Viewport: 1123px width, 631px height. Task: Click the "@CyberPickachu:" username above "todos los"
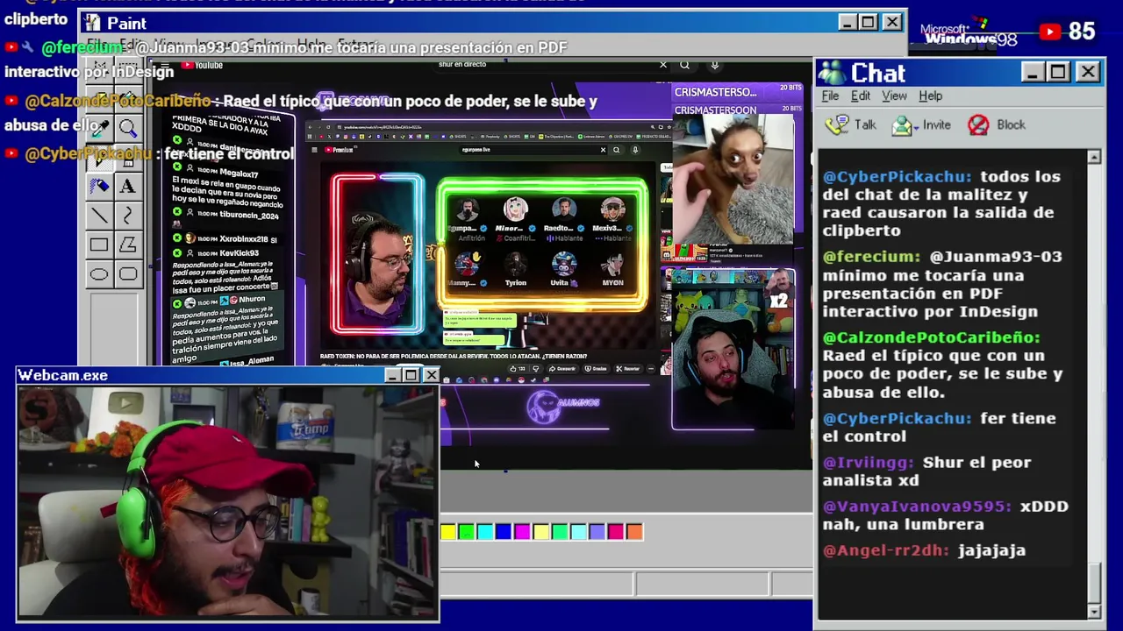point(898,177)
